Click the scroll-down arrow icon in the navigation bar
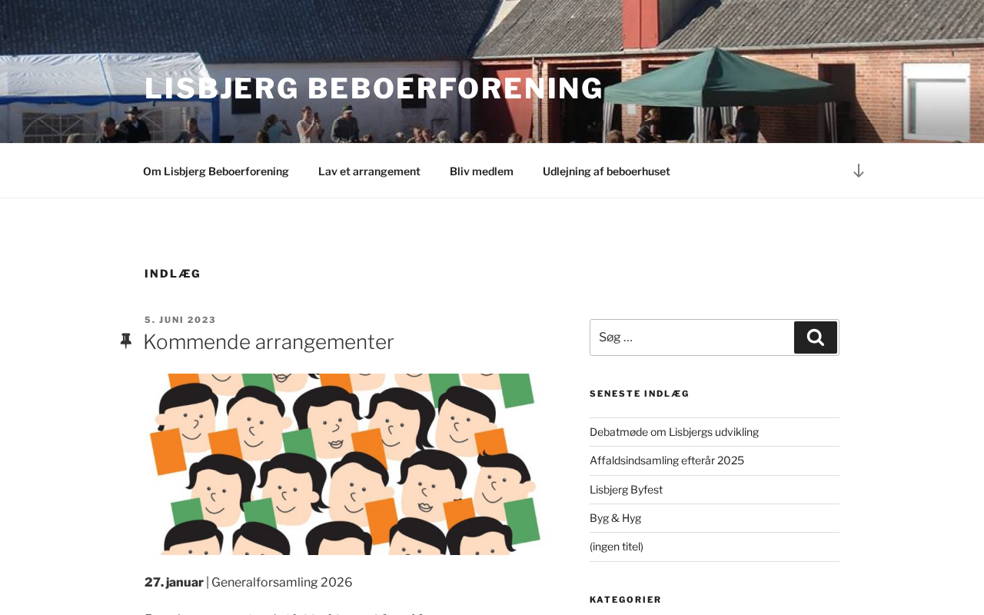 858,171
